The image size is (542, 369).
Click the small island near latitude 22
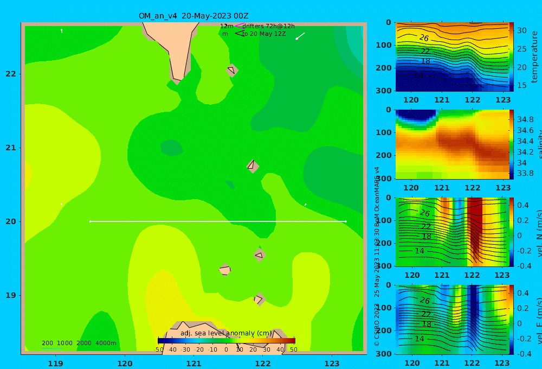232,70
